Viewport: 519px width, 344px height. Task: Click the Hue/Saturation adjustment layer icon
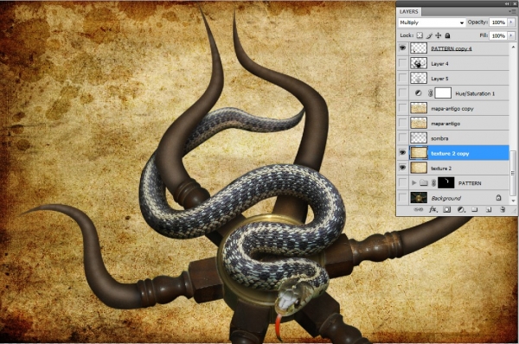click(x=419, y=93)
